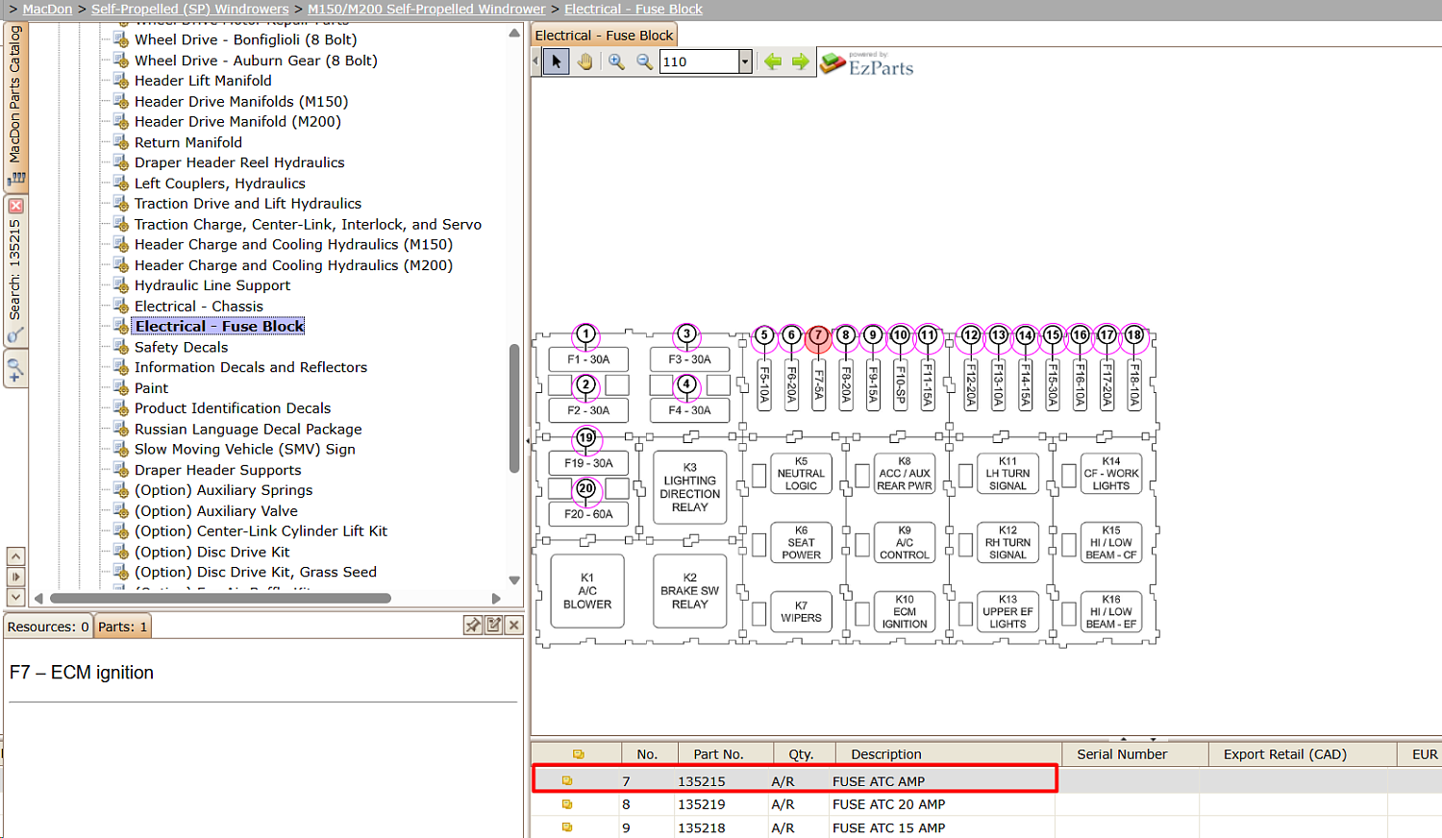The image size is (1442, 838).
Task: Click Electrical - Fuse Block breadcrumb link
Action: (634, 9)
